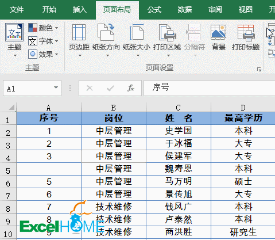
Task: Click the 页边距 margins icon
Action: [79, 32]
